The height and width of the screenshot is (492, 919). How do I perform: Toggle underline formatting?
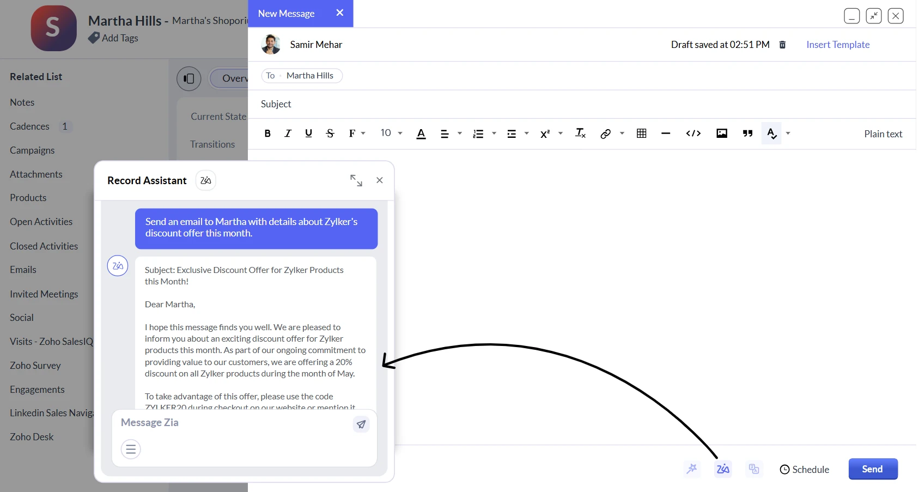tap(308, 133)
